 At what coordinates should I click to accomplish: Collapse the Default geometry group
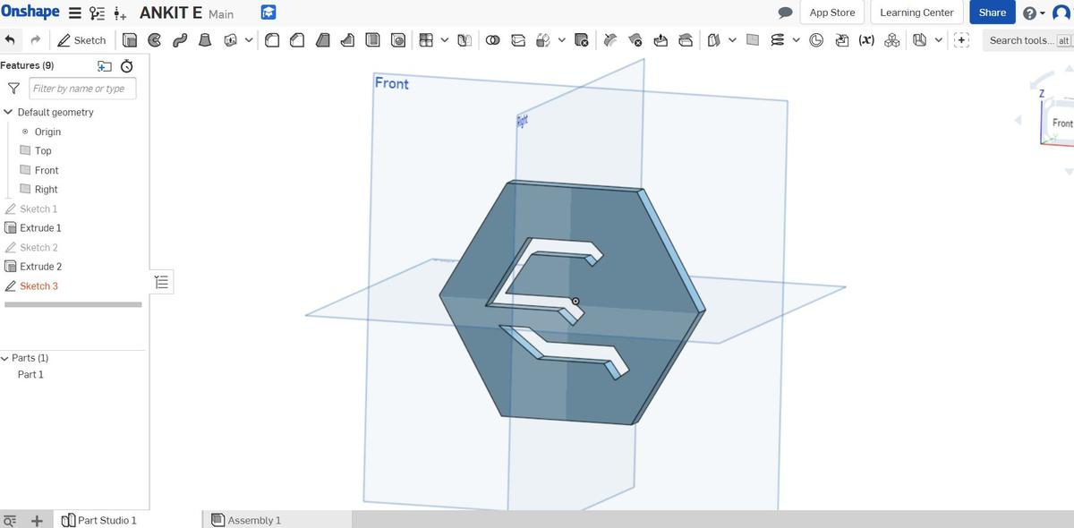pos(8,112)
